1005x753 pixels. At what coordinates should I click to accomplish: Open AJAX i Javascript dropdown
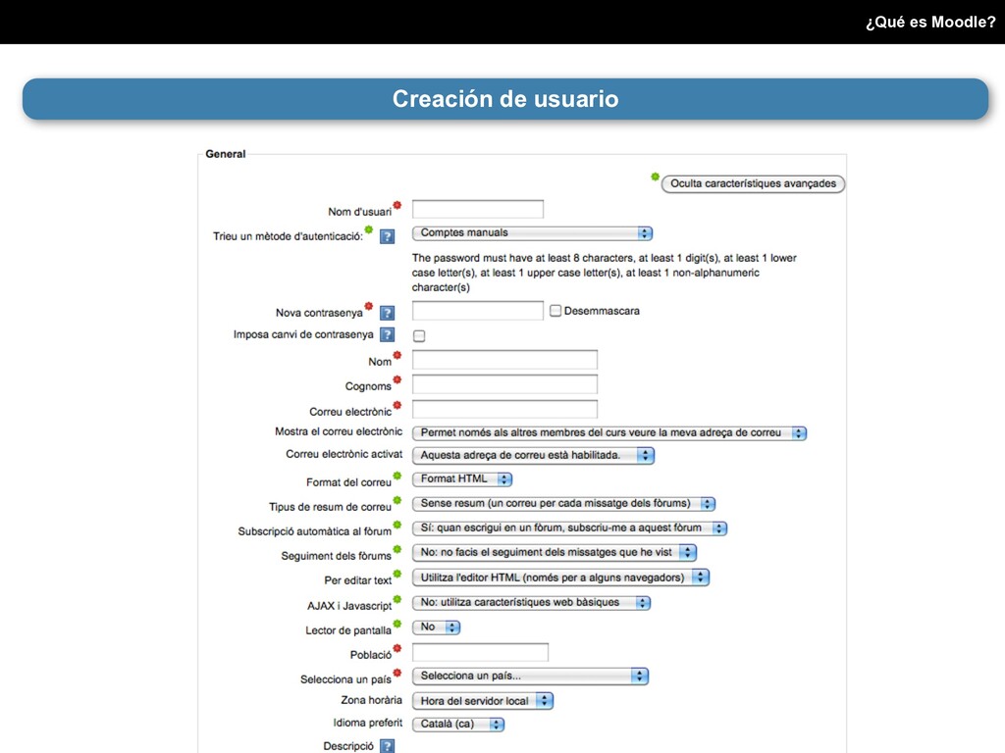pyautogui.click(x=531, y=603)
